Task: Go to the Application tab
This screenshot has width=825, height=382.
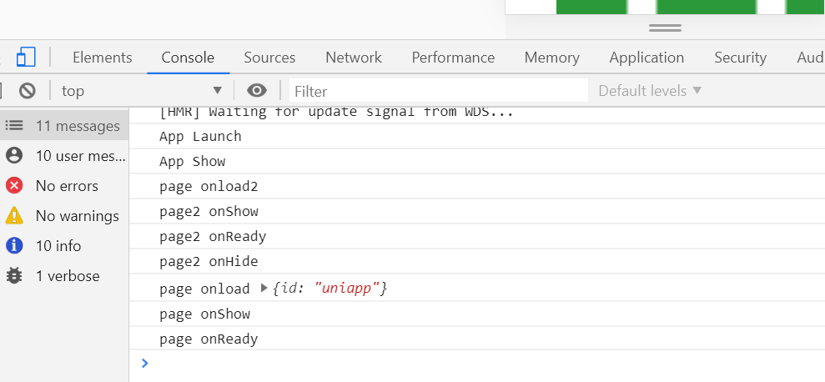Action: point(646,58)
